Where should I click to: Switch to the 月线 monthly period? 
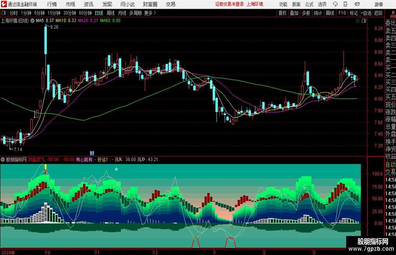pyautogui.click(x=122, y=13)
